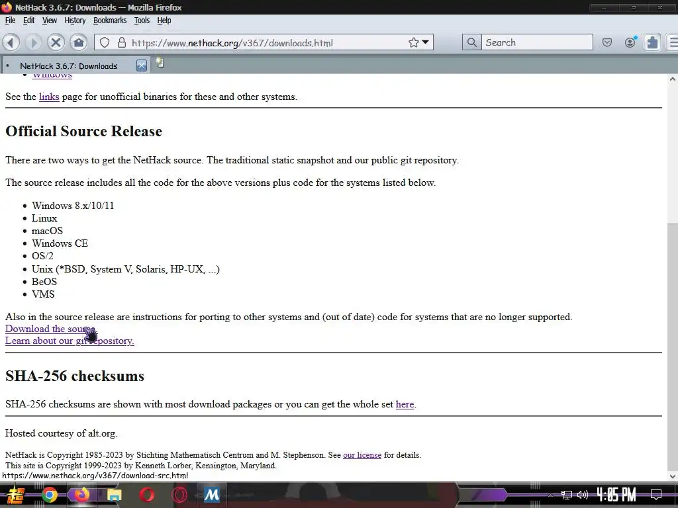Click the checksums 'here' link

point(405,404)
